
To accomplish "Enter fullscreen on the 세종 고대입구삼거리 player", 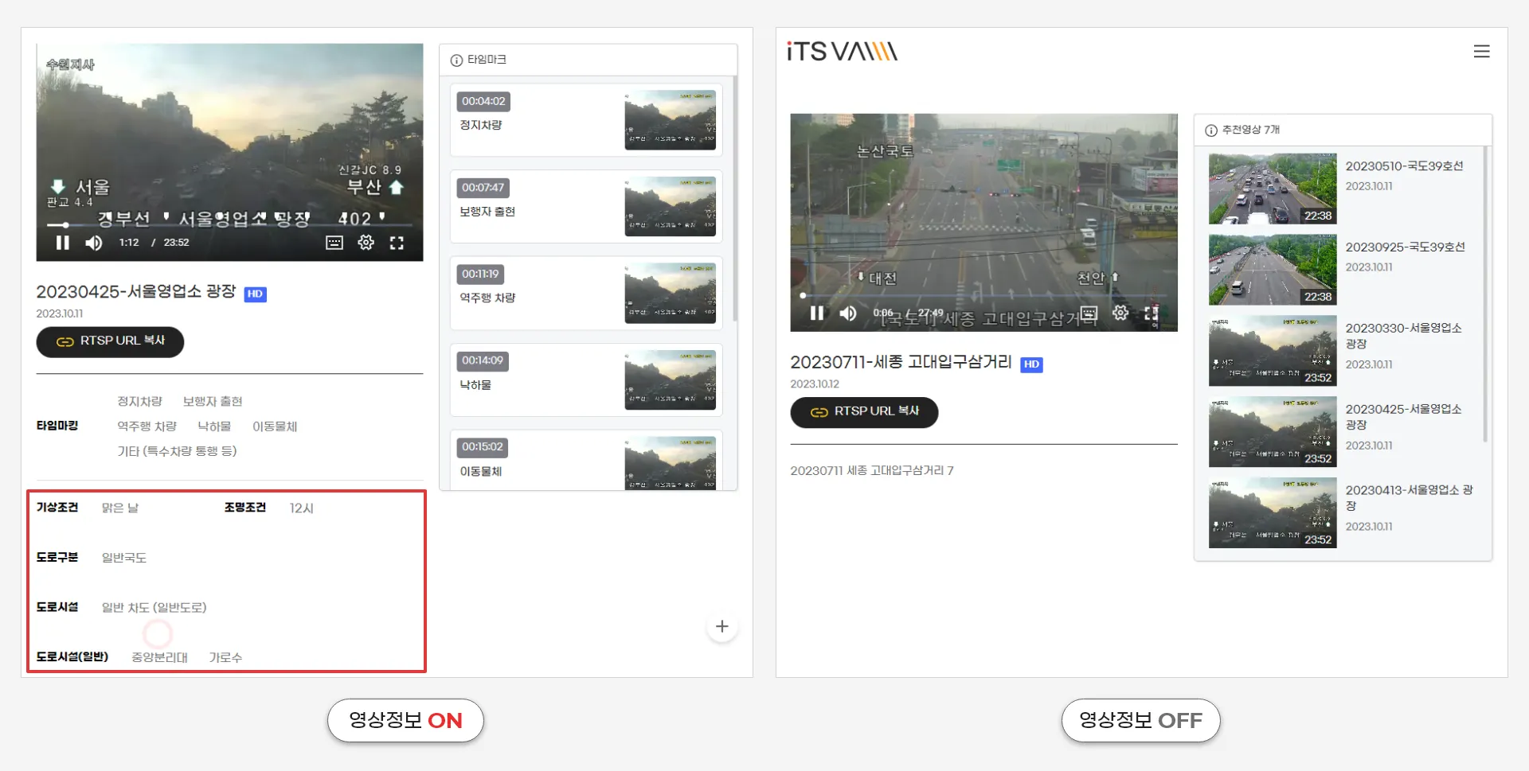I will 1152,313.
